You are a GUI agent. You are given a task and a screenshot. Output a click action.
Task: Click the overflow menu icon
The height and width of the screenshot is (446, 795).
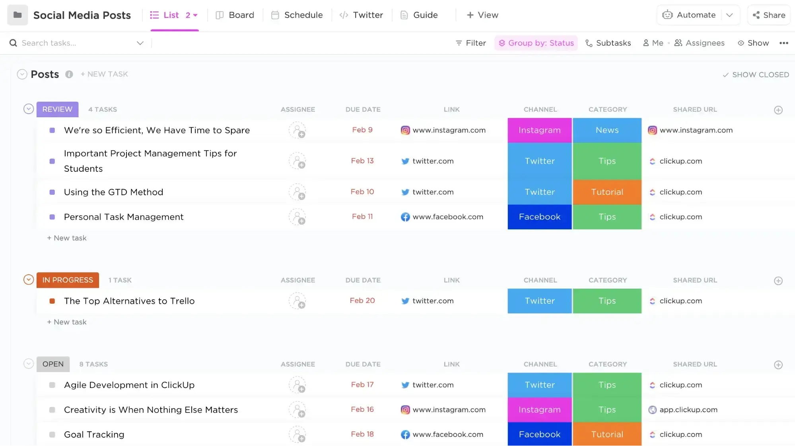click(784, 43)
